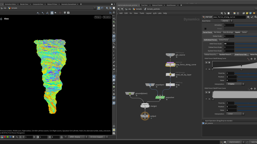Image resolution: width=257 pixels, height=144 pixels.
Task: Open the Layout menu
Action: (148, 13)
